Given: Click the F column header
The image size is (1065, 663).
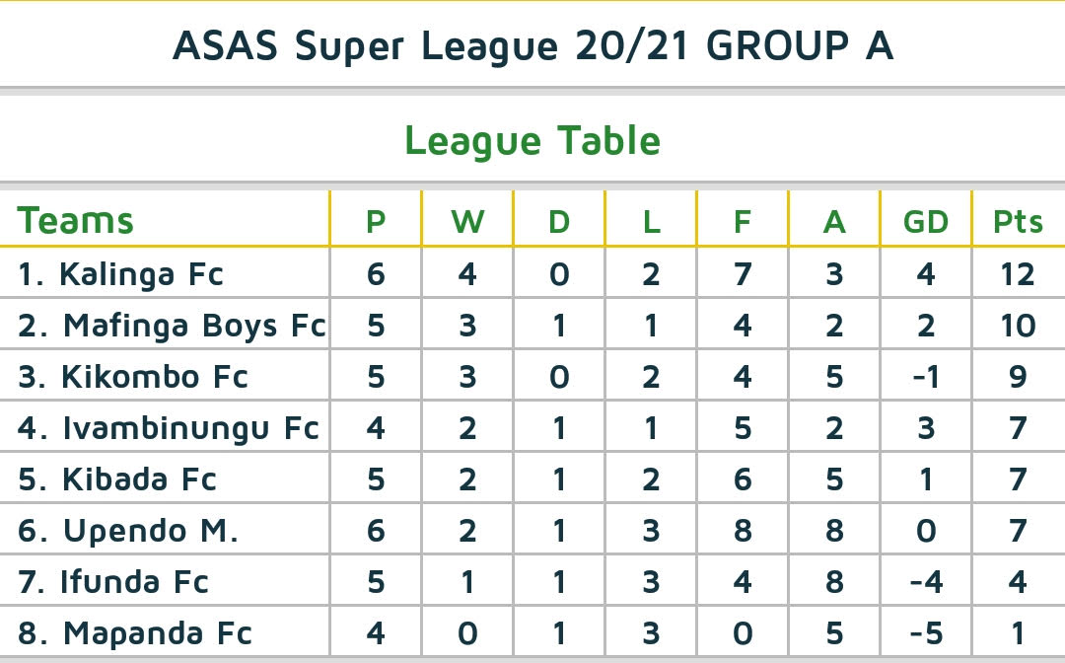Looking at the screenshot, I should [x=743, y=221].
